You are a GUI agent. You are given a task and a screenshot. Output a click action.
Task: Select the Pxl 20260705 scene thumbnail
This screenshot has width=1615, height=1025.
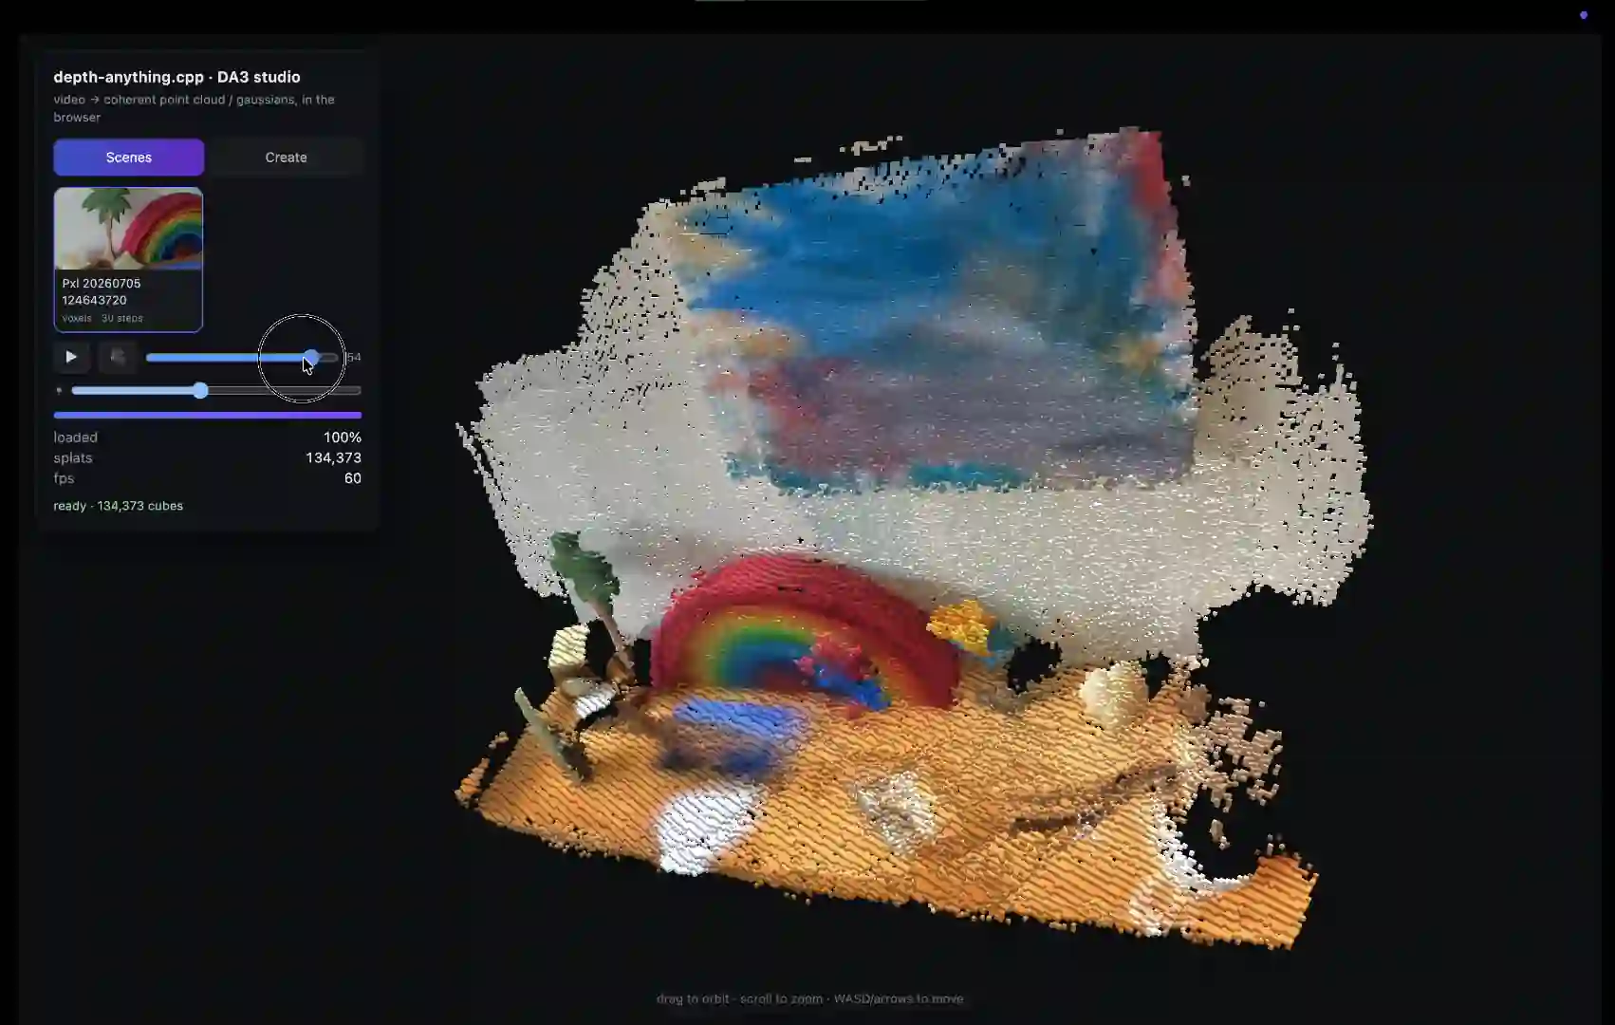coord(128,260)
